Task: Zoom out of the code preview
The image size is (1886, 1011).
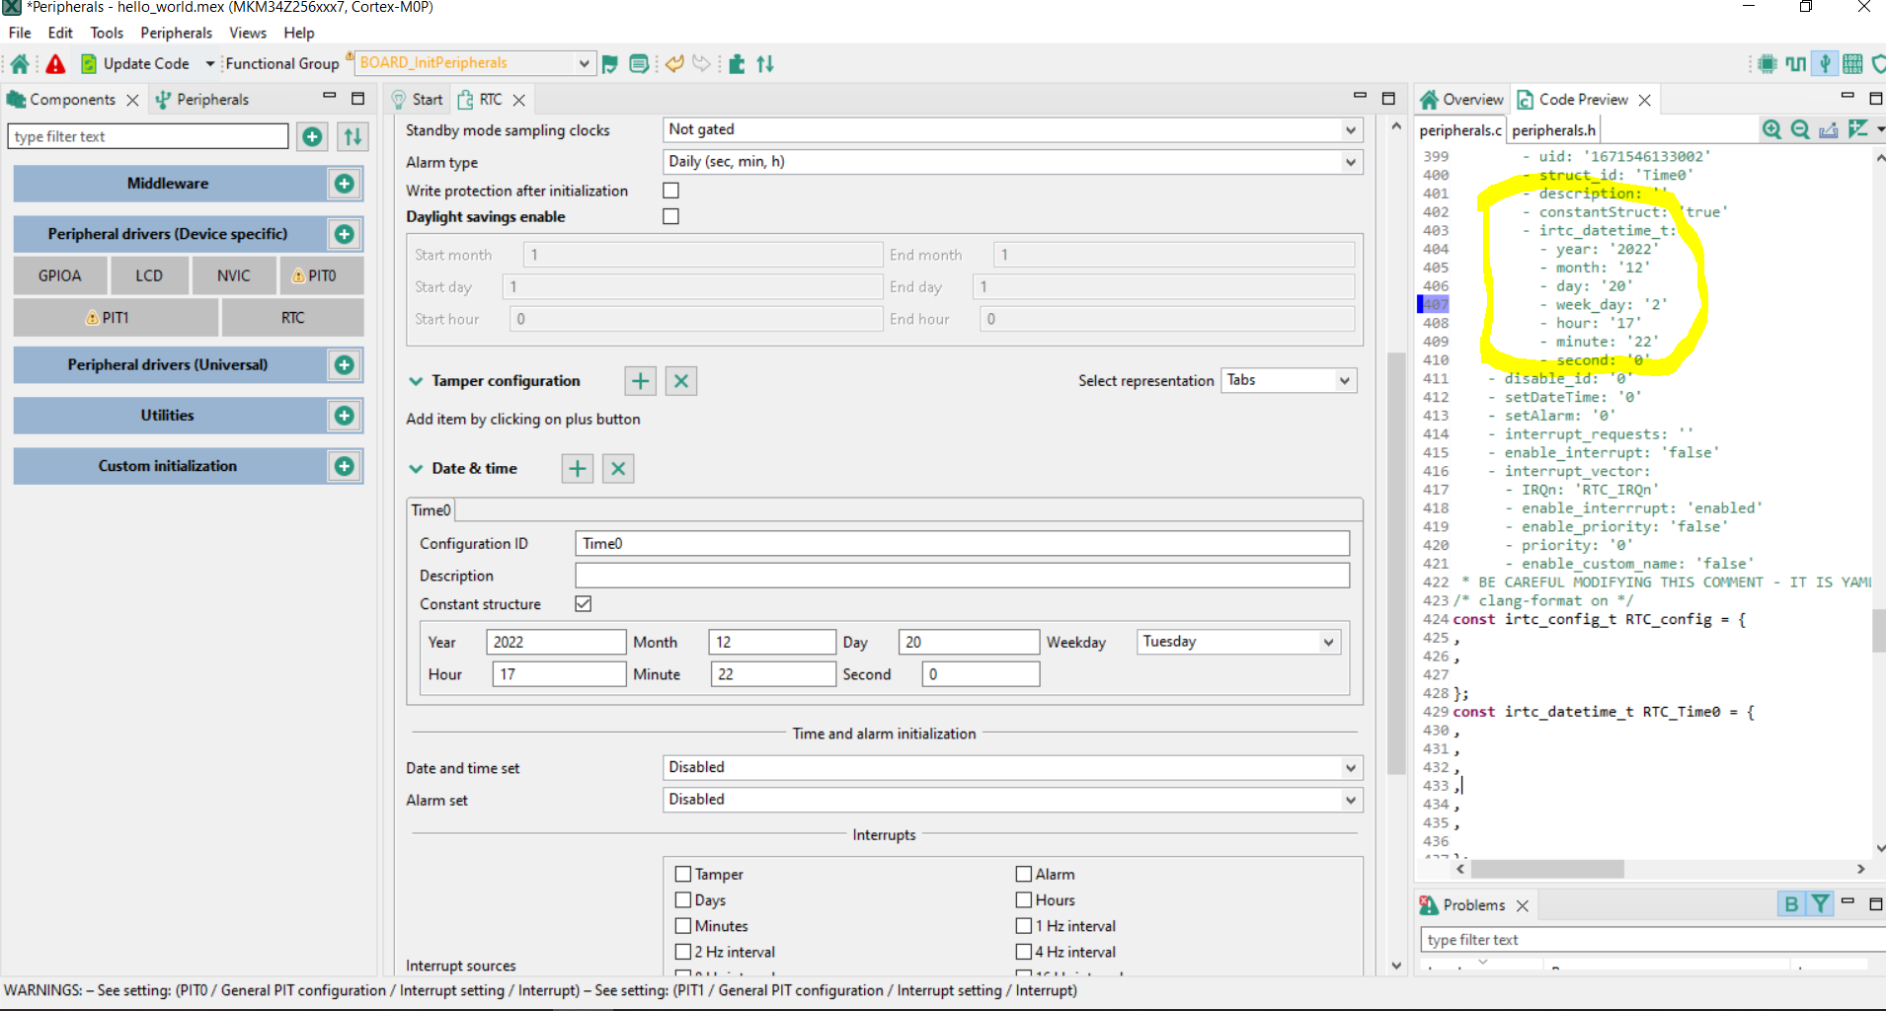Action: (x=1801, y=129)
